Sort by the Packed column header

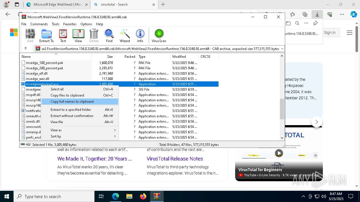pyautogui.click(x=125, y=57)
